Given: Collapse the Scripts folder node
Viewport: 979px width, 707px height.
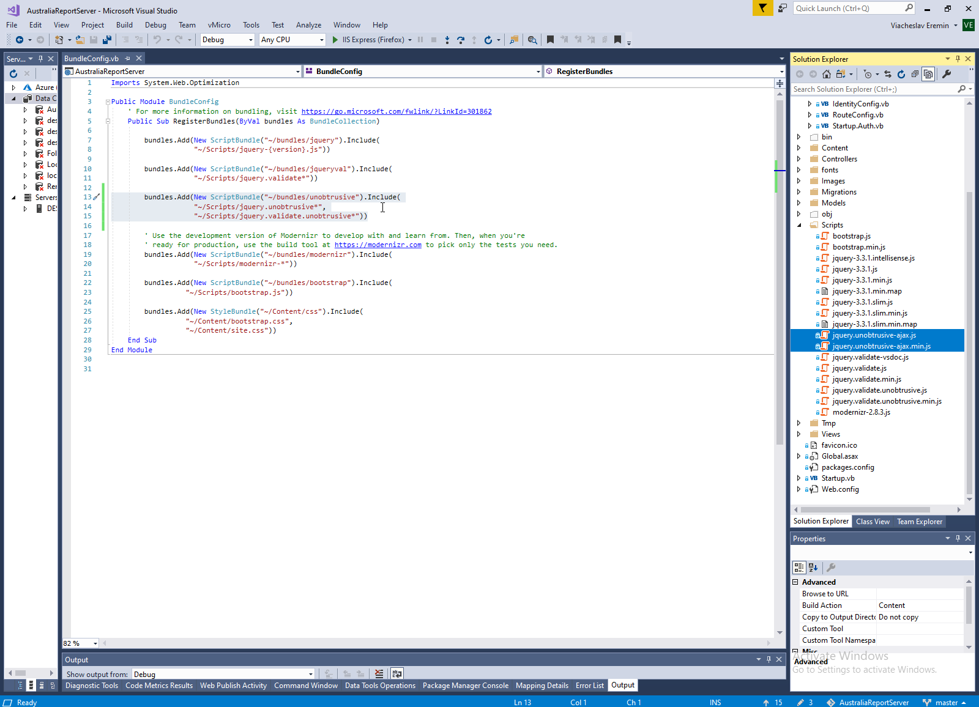Looking at the screenshot, I should click(x=799, y=225).
